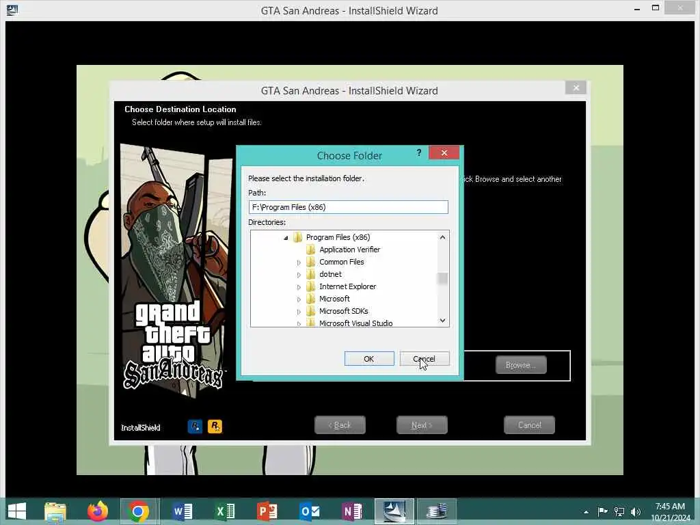Show hidden system tray icons
The width and height of the screenshot is (700, 525).
tap(586, 512)
